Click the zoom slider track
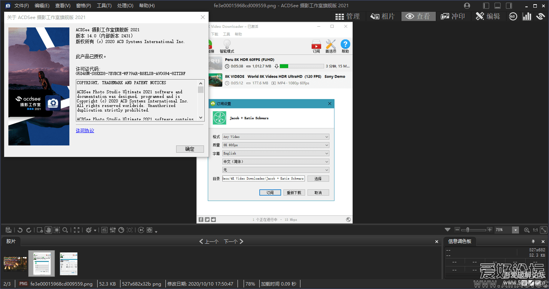Viewport: 549px width, 289px height. click(x=477, y=230)
